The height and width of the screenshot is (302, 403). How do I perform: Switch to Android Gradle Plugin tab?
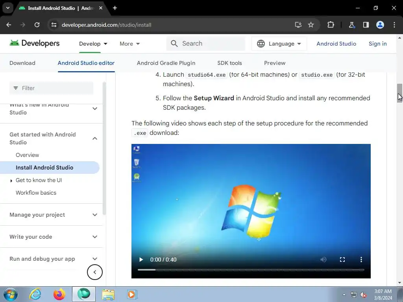pos(166,63)
